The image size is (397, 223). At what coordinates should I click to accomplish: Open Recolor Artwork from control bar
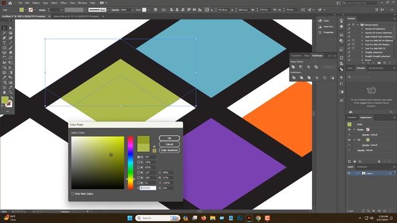point(155,10)
